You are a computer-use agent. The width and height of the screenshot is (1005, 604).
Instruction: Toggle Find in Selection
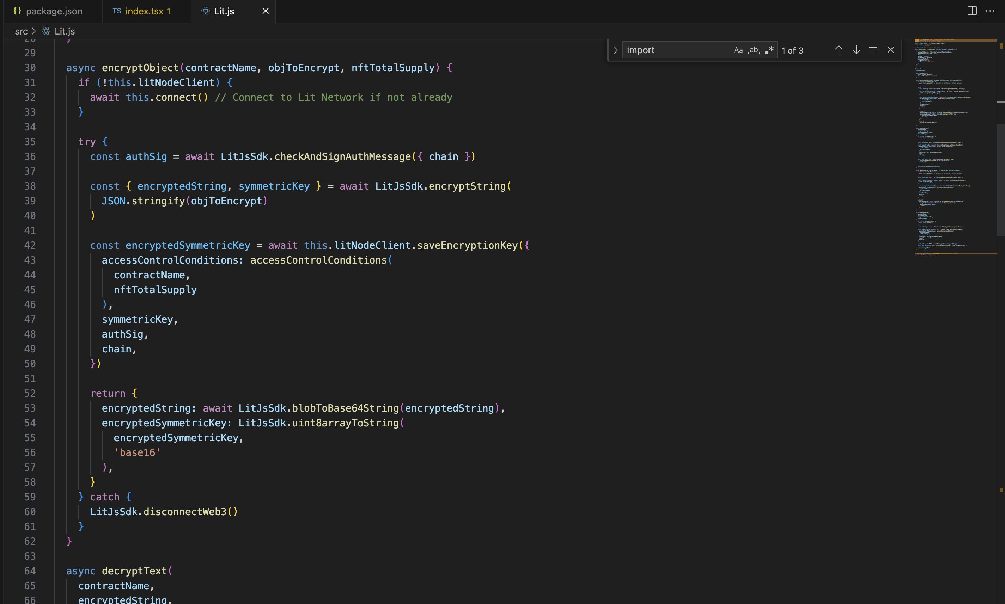point(873,50)
